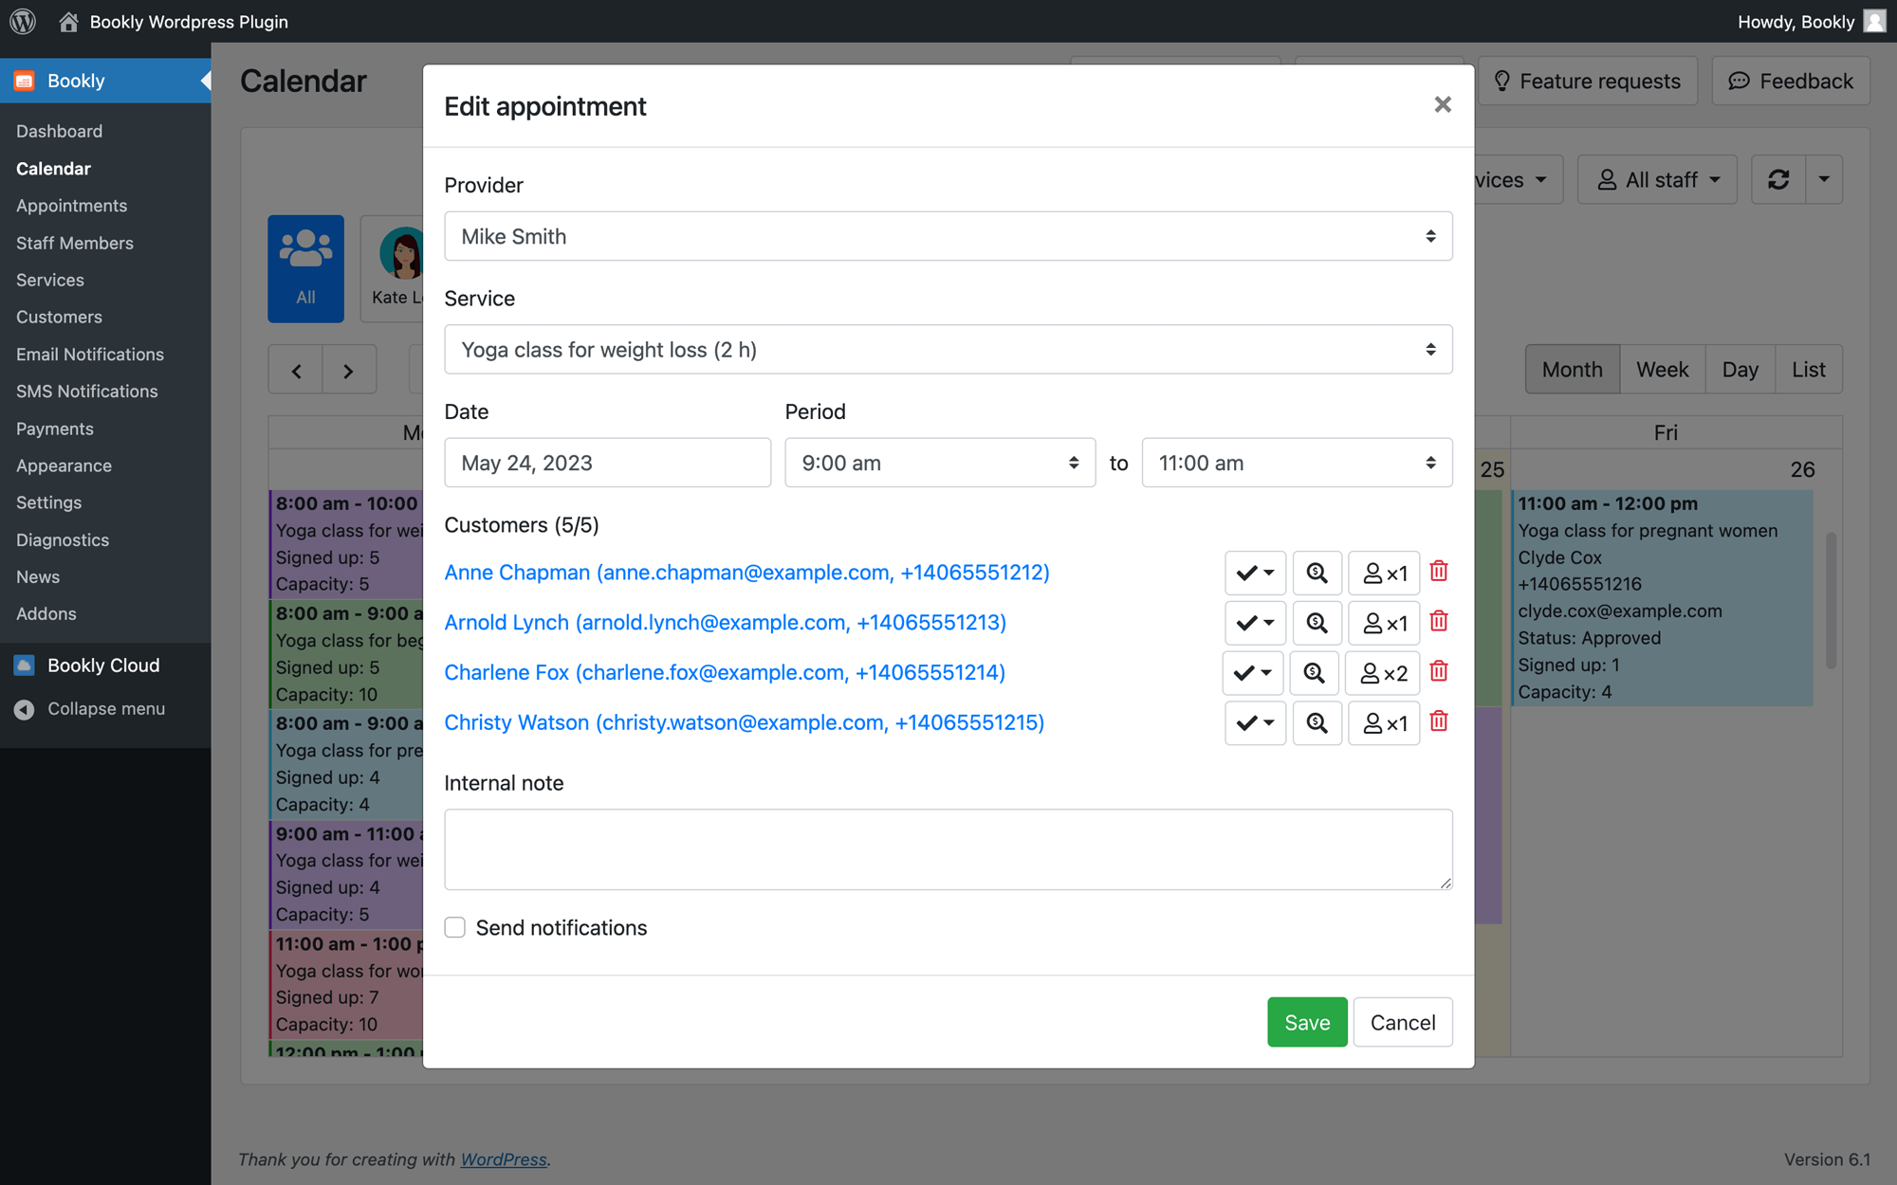Delete Arnold Lynch from the appointment
The width and height of the screenshot is (1897, 1185).
click(x=1439, y=622)
